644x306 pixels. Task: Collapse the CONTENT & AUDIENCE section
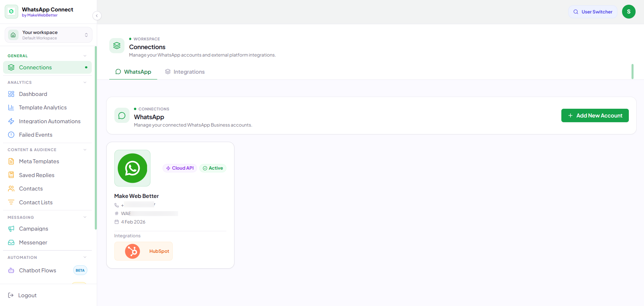tap(85, 150)
